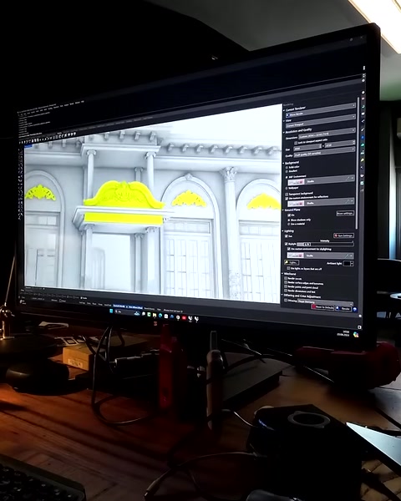Screen dimensions: 401x501
Task: Select the Solid color background radio button
Action: 287,167
